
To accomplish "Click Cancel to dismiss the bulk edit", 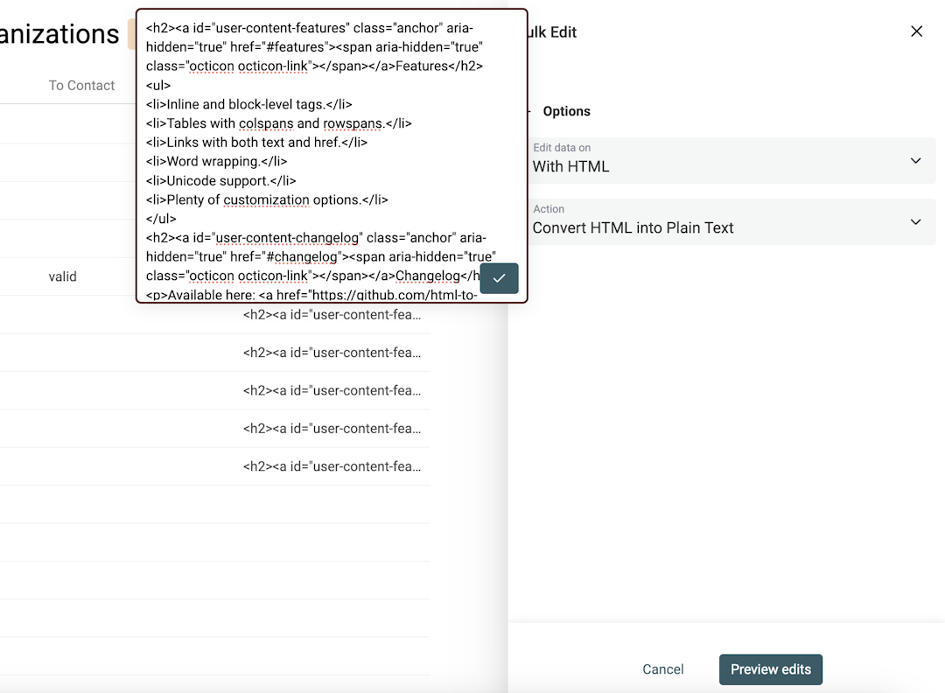I will (x=662, y=669).
